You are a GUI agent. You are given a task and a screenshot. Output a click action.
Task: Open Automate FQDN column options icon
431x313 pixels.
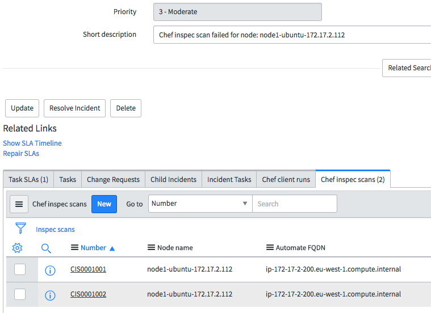pos(270,247)
